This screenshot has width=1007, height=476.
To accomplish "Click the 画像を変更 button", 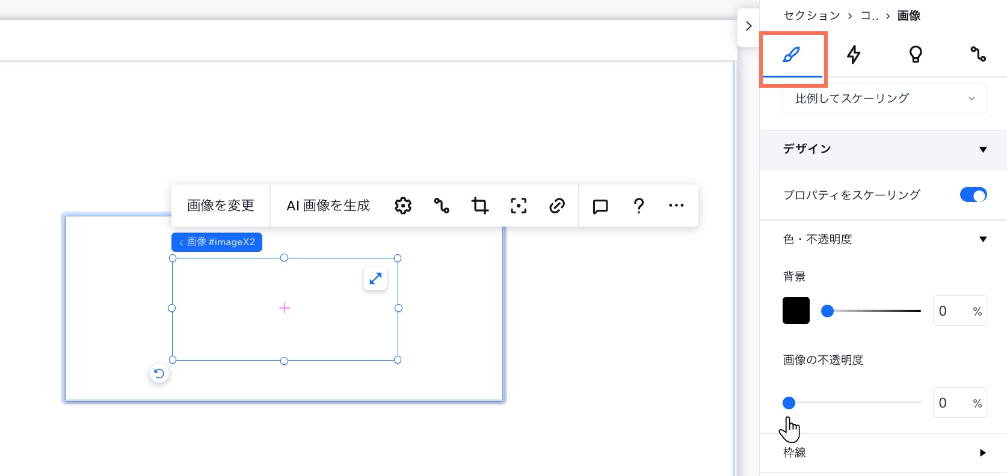I will 221,206.
